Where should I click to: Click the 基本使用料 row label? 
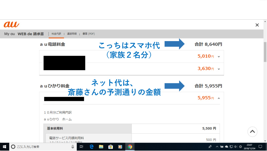[x=55, y=129]
